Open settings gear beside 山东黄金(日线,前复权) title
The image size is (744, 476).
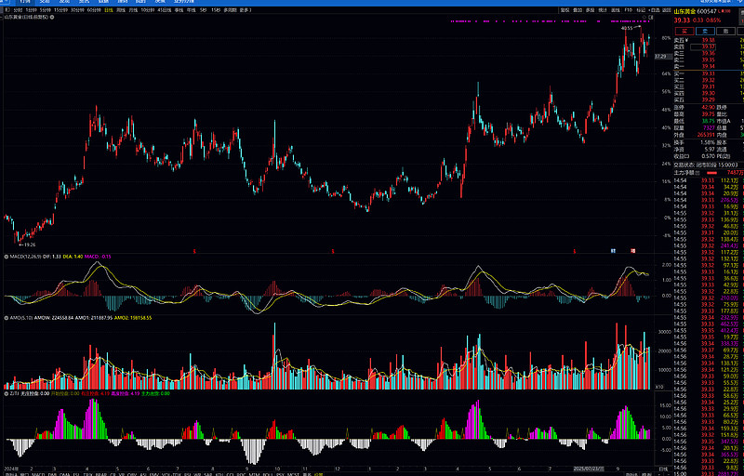pyautogui.click(x=52, y=17)
